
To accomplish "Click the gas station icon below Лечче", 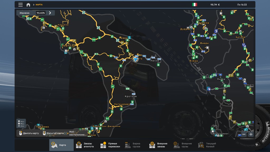I will [x=158, y=65].
